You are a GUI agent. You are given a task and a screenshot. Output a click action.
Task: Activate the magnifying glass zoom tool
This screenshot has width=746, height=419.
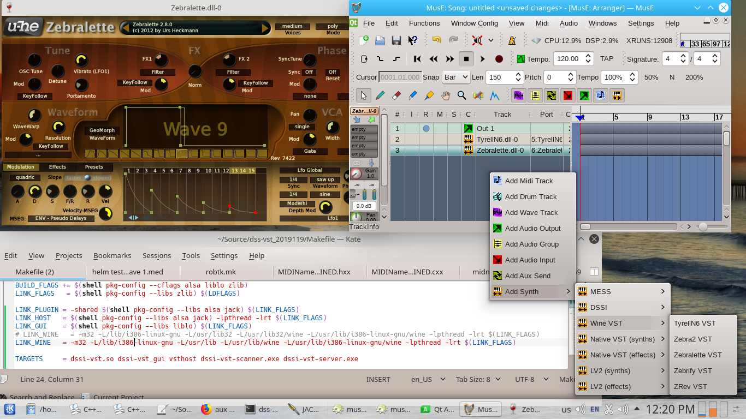461,95
